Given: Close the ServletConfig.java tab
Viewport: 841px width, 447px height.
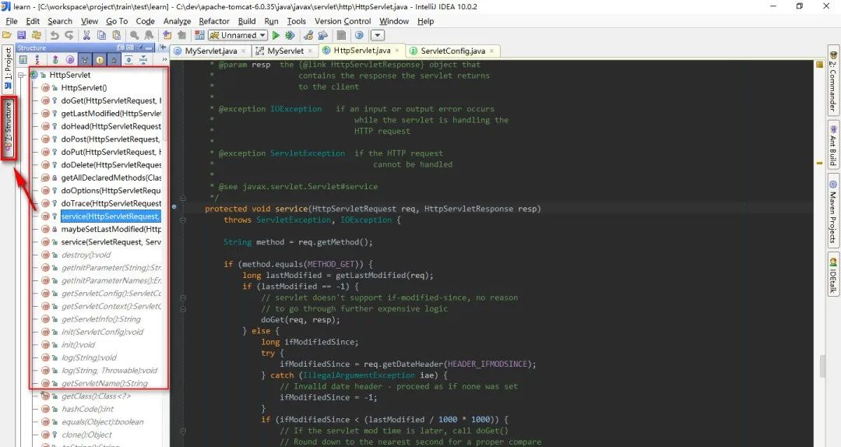Looking at the screenshot, I should click(x=491, y=51).
